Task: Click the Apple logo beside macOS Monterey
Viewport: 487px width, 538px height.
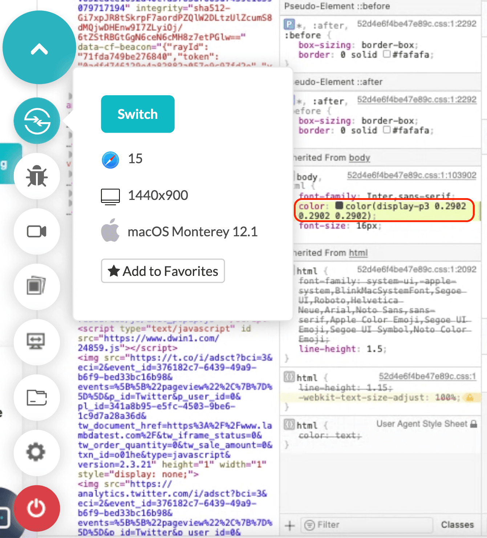Action: click(110, 230)
